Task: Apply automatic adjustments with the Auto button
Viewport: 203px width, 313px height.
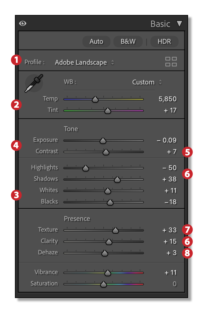Action: pos(96,42)
